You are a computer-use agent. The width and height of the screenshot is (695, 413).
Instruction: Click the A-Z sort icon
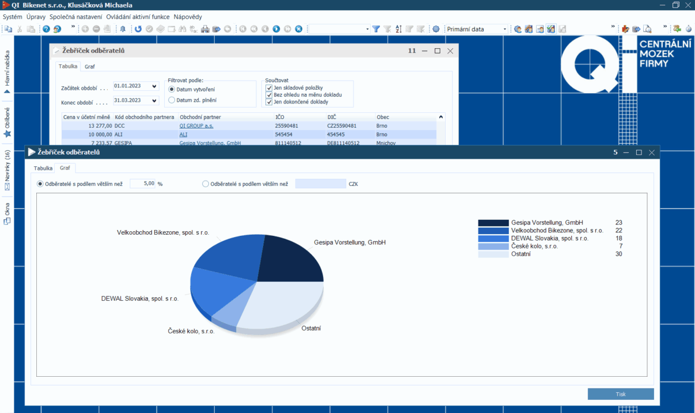(x=399, y=29)
